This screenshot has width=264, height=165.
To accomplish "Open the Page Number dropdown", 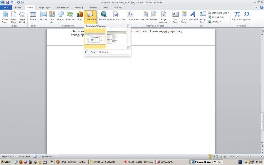I will 163,17.
